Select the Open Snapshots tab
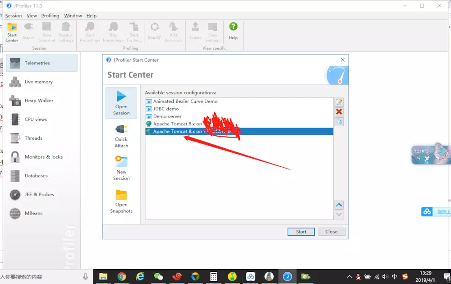The height and width of the screenshot is (284, 451). (121, 201)
